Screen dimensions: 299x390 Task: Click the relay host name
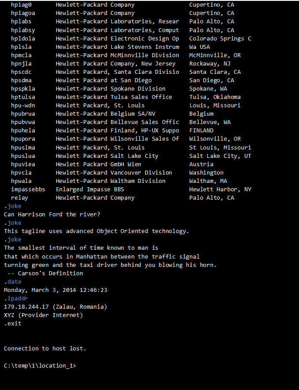[x=19, y=198]
